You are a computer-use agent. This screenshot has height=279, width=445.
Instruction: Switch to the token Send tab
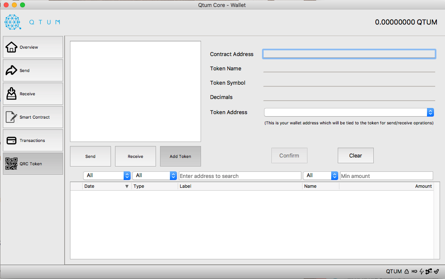(x=90, y=156)
